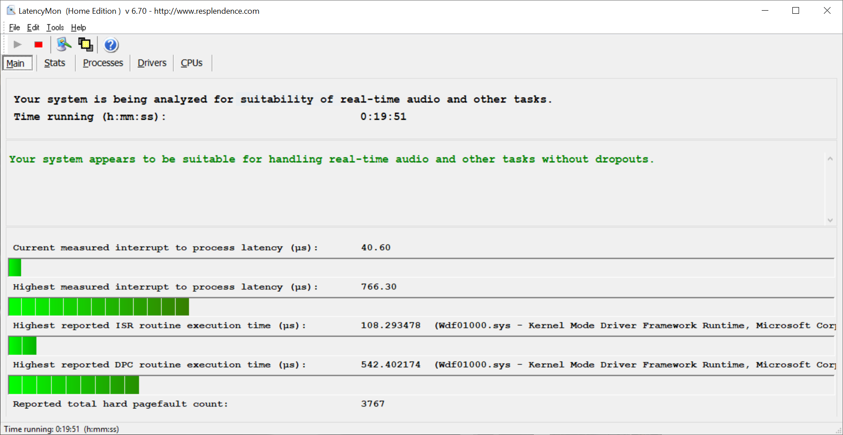843x435 pixels.
Task: Open the Tools menu
Action: [x=55, y=27]
